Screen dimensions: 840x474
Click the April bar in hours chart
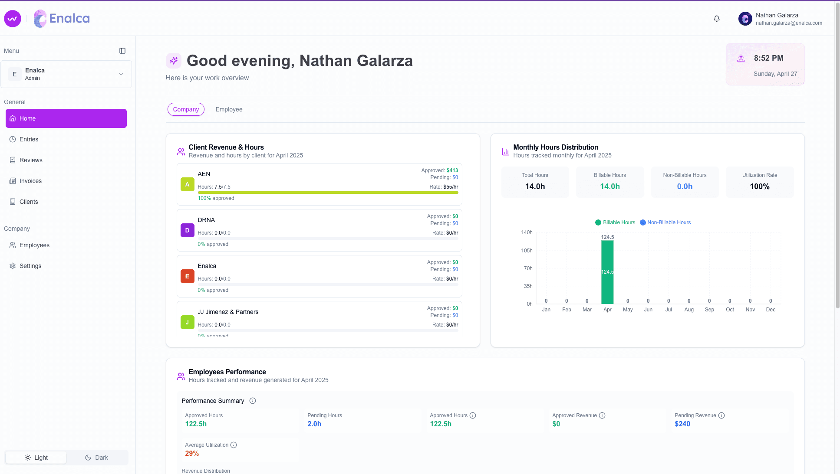click(x=607, y=272)
